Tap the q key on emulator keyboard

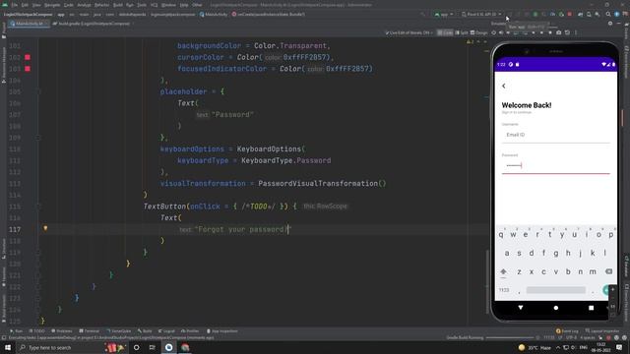tap(501, 235)
